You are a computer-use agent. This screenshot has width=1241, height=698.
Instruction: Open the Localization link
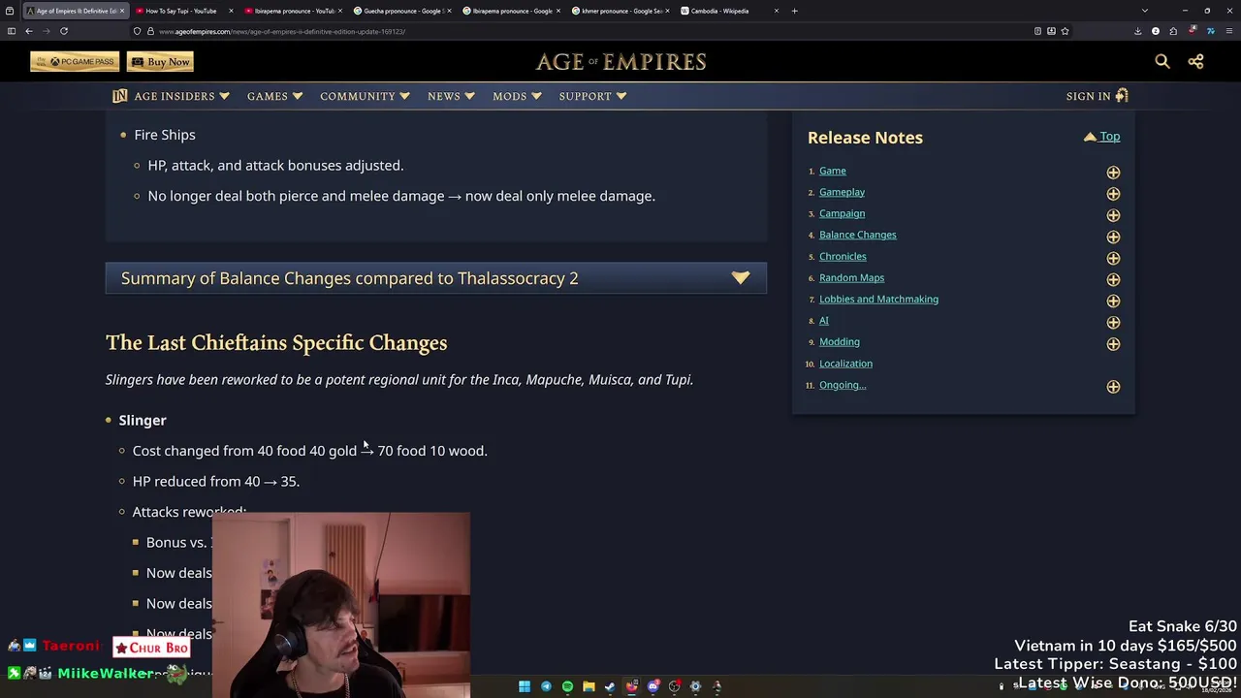pyautogui.click(x=845, y=364)
